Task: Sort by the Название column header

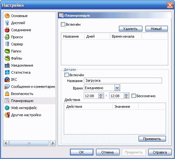Action: [73, 36]
